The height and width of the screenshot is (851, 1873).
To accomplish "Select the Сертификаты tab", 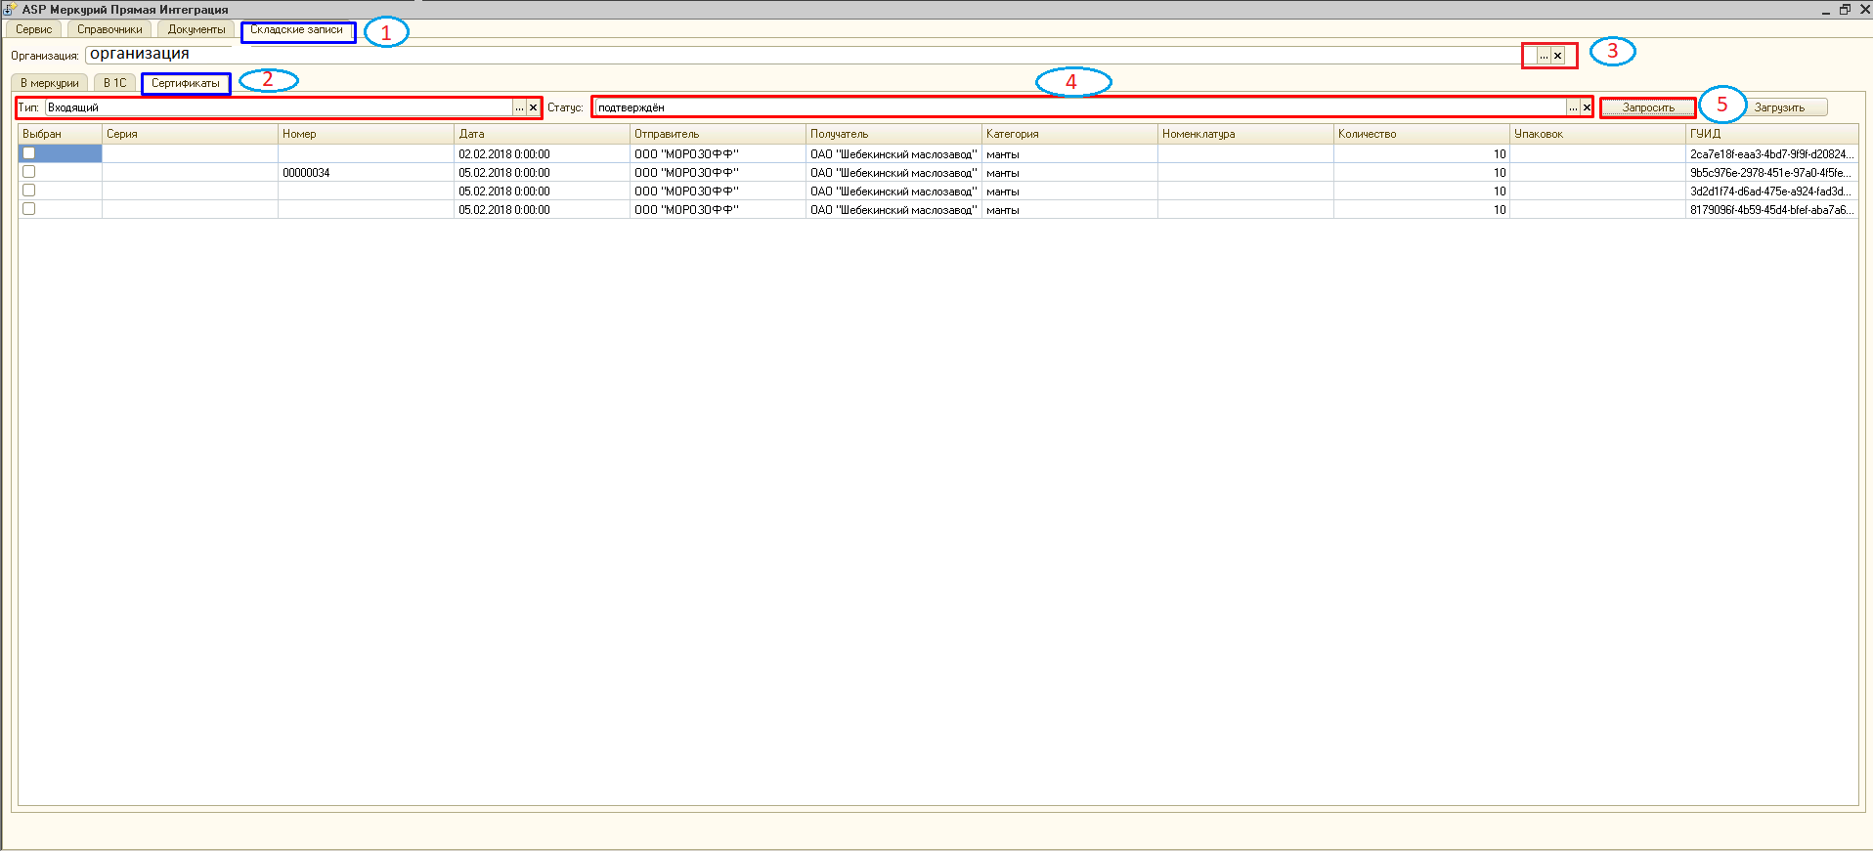I will [186, 83].
